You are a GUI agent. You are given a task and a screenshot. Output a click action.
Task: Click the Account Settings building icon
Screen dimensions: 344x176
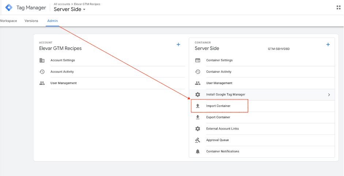42,60
